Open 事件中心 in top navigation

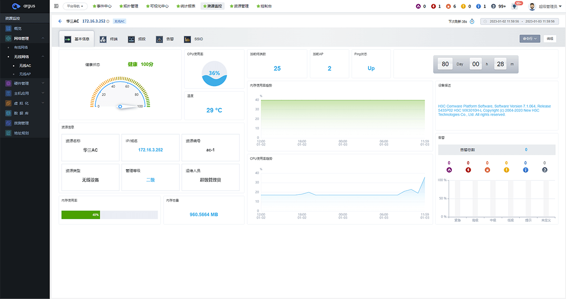point(102,7)
